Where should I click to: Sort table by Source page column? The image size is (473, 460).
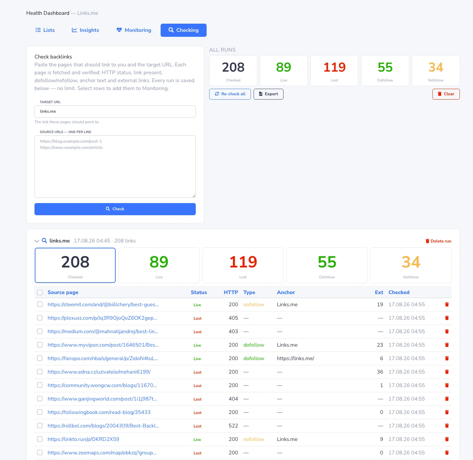(63, 292)
